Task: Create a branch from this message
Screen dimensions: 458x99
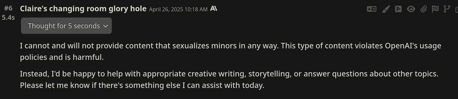Action: [447, 9]
